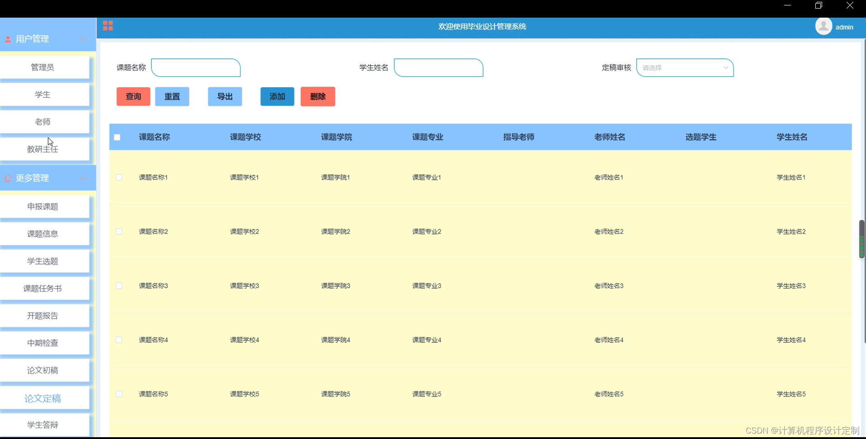Click the 指导老师 column header

tap(519, 137)
